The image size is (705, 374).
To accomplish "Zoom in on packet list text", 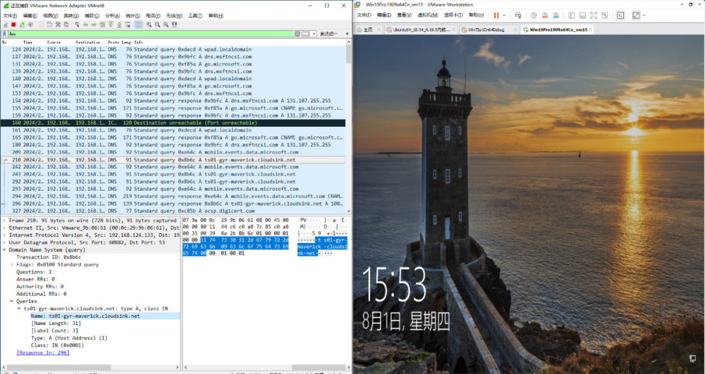I will pos(149,25).
